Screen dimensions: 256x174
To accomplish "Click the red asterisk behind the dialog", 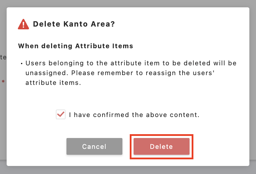I will coord(3,82).
